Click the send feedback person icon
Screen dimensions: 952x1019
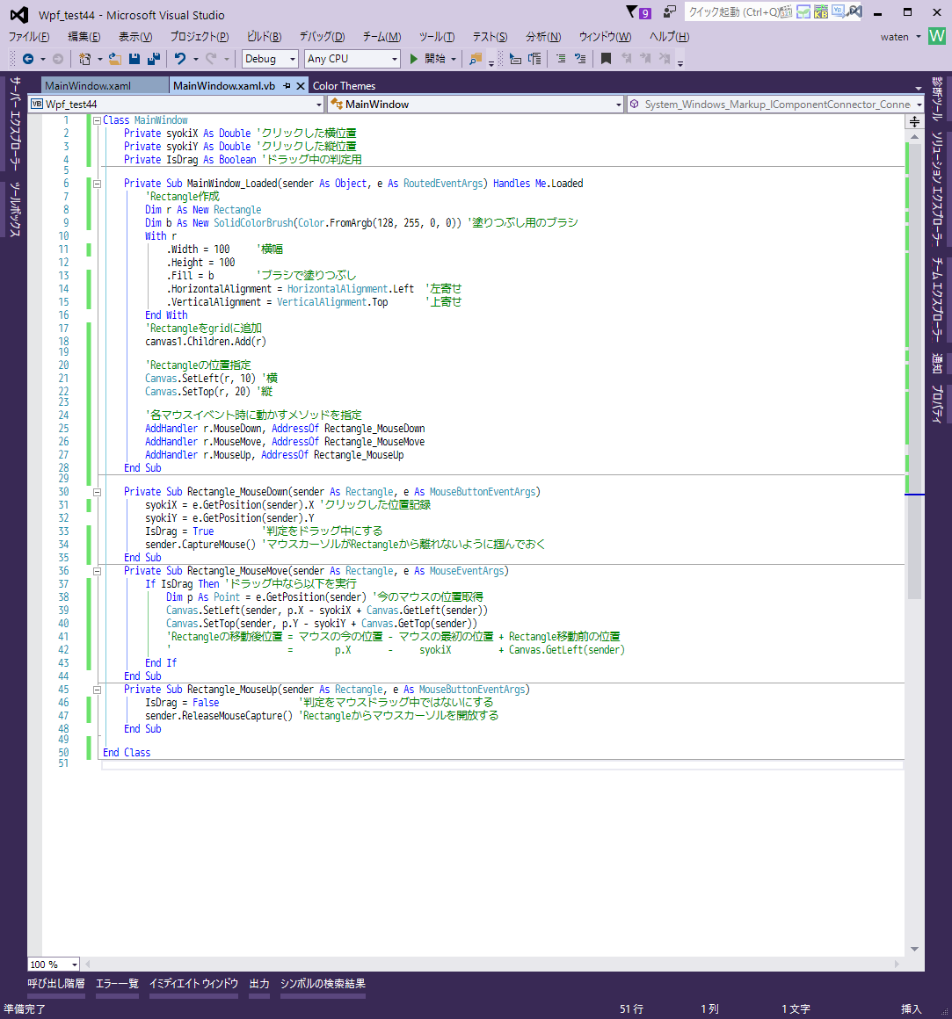point(669,12)
